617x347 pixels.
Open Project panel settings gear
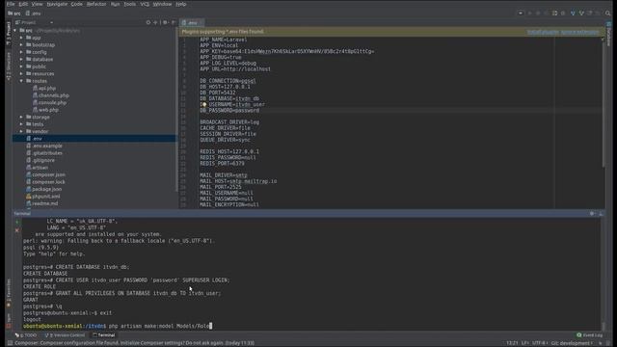165,22
